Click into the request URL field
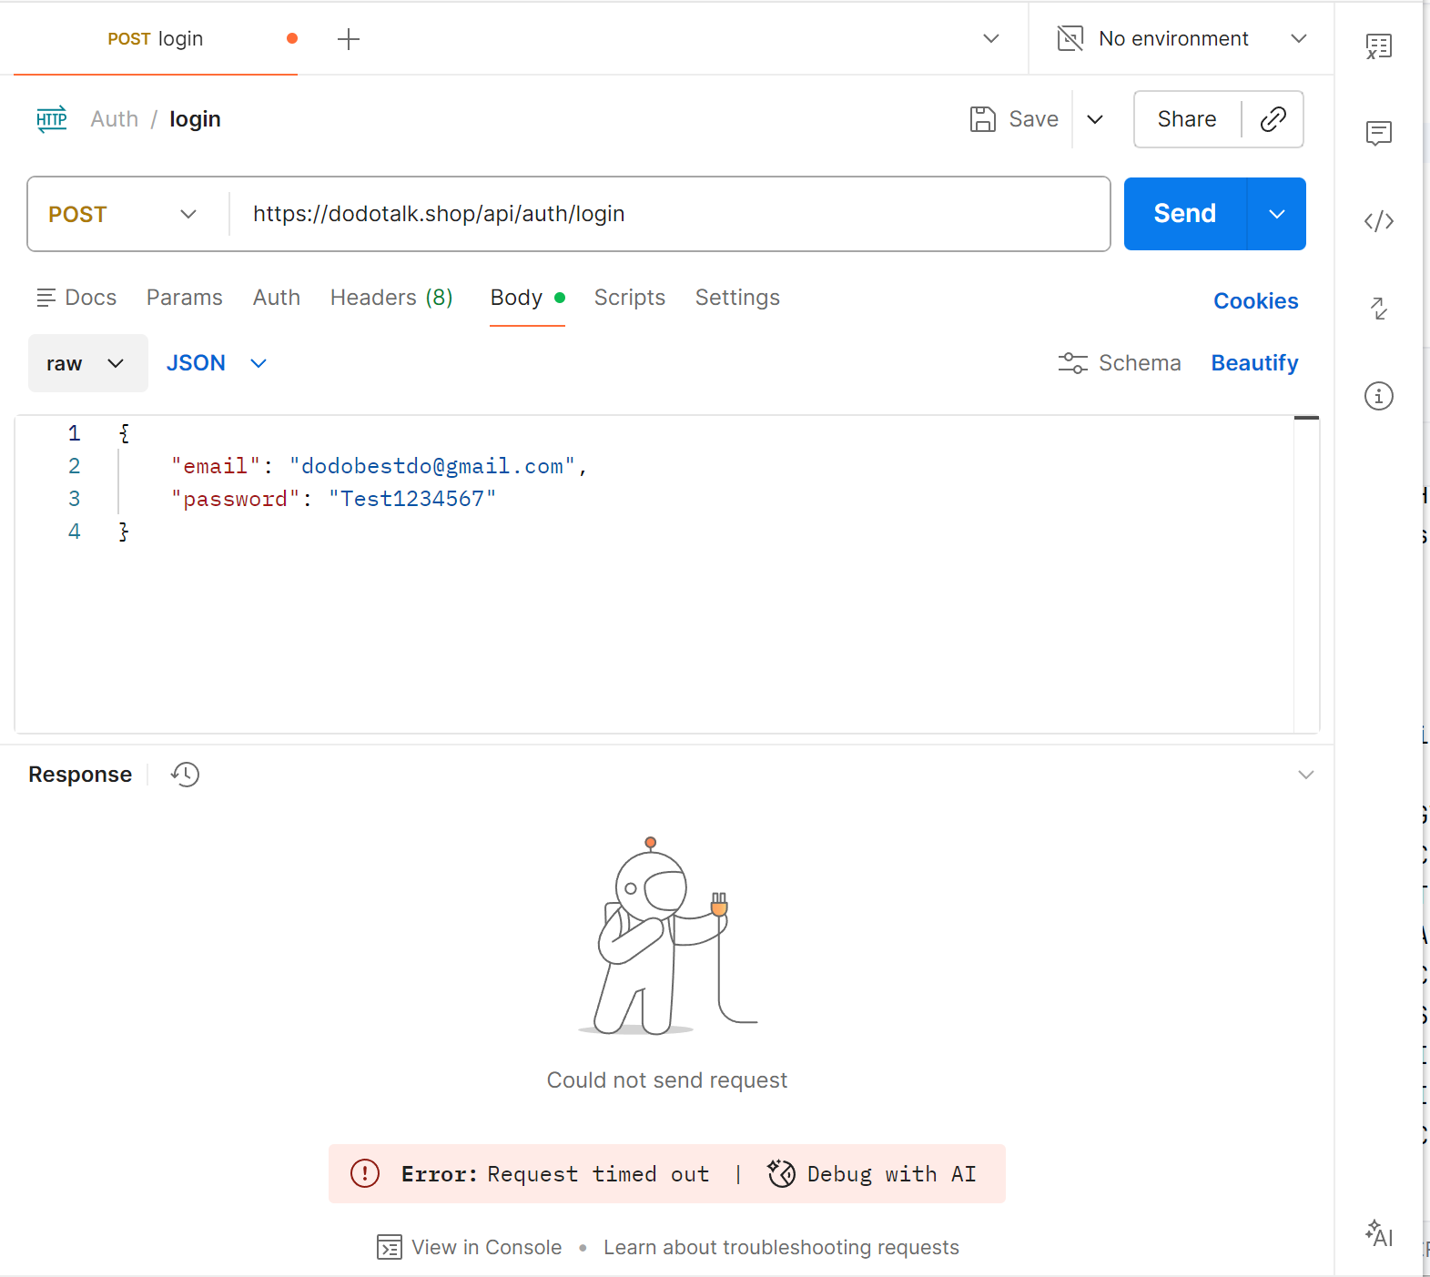The width and height of the screenshot is (1430, 1277). tap(669, 214)
